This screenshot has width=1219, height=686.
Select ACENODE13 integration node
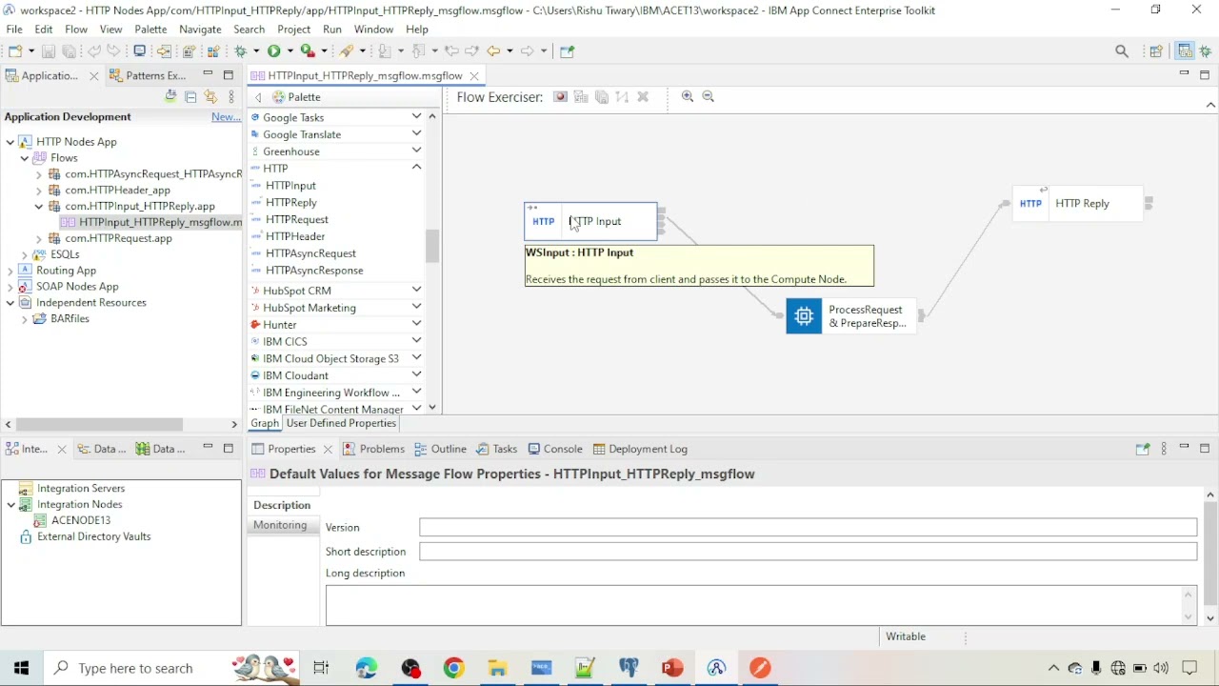[72, 520]
